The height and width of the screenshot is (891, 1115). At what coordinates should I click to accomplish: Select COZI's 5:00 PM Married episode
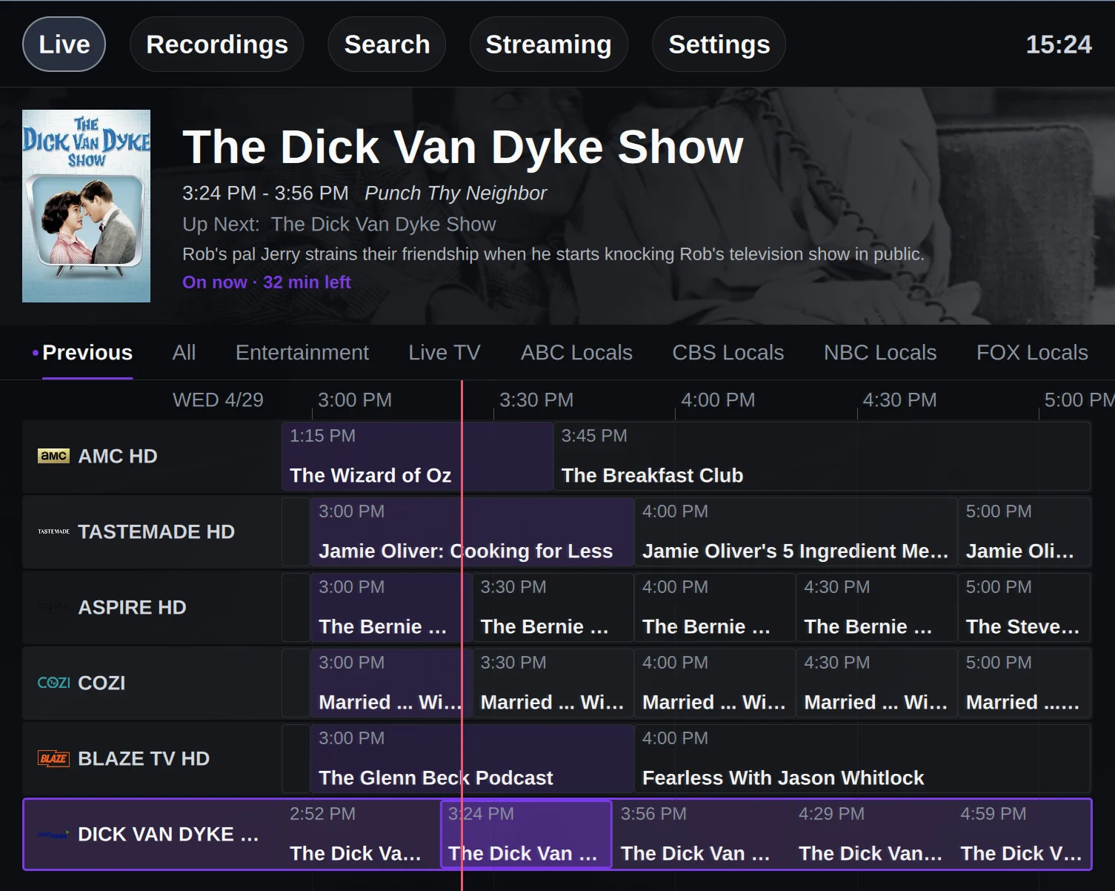[1025, 683]
